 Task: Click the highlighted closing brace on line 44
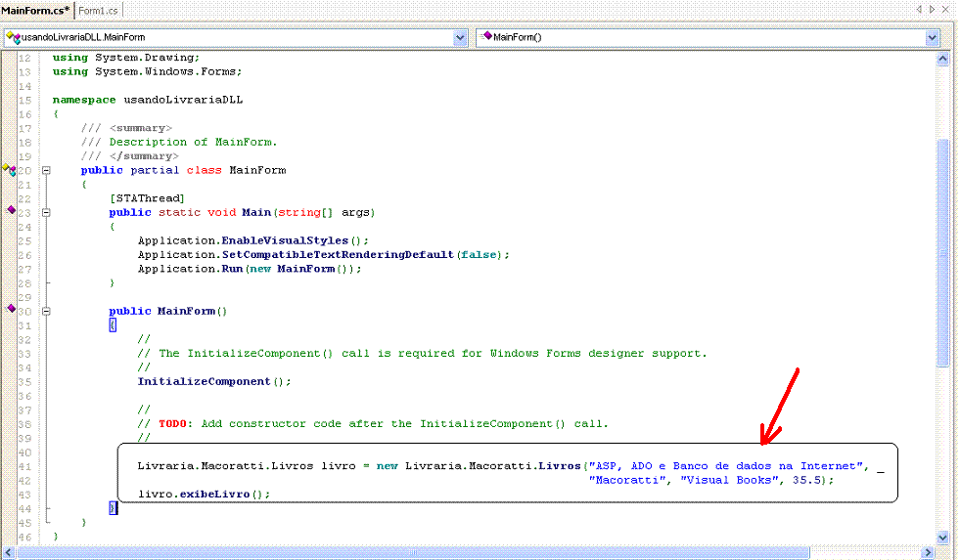click(x=113, y=508)
